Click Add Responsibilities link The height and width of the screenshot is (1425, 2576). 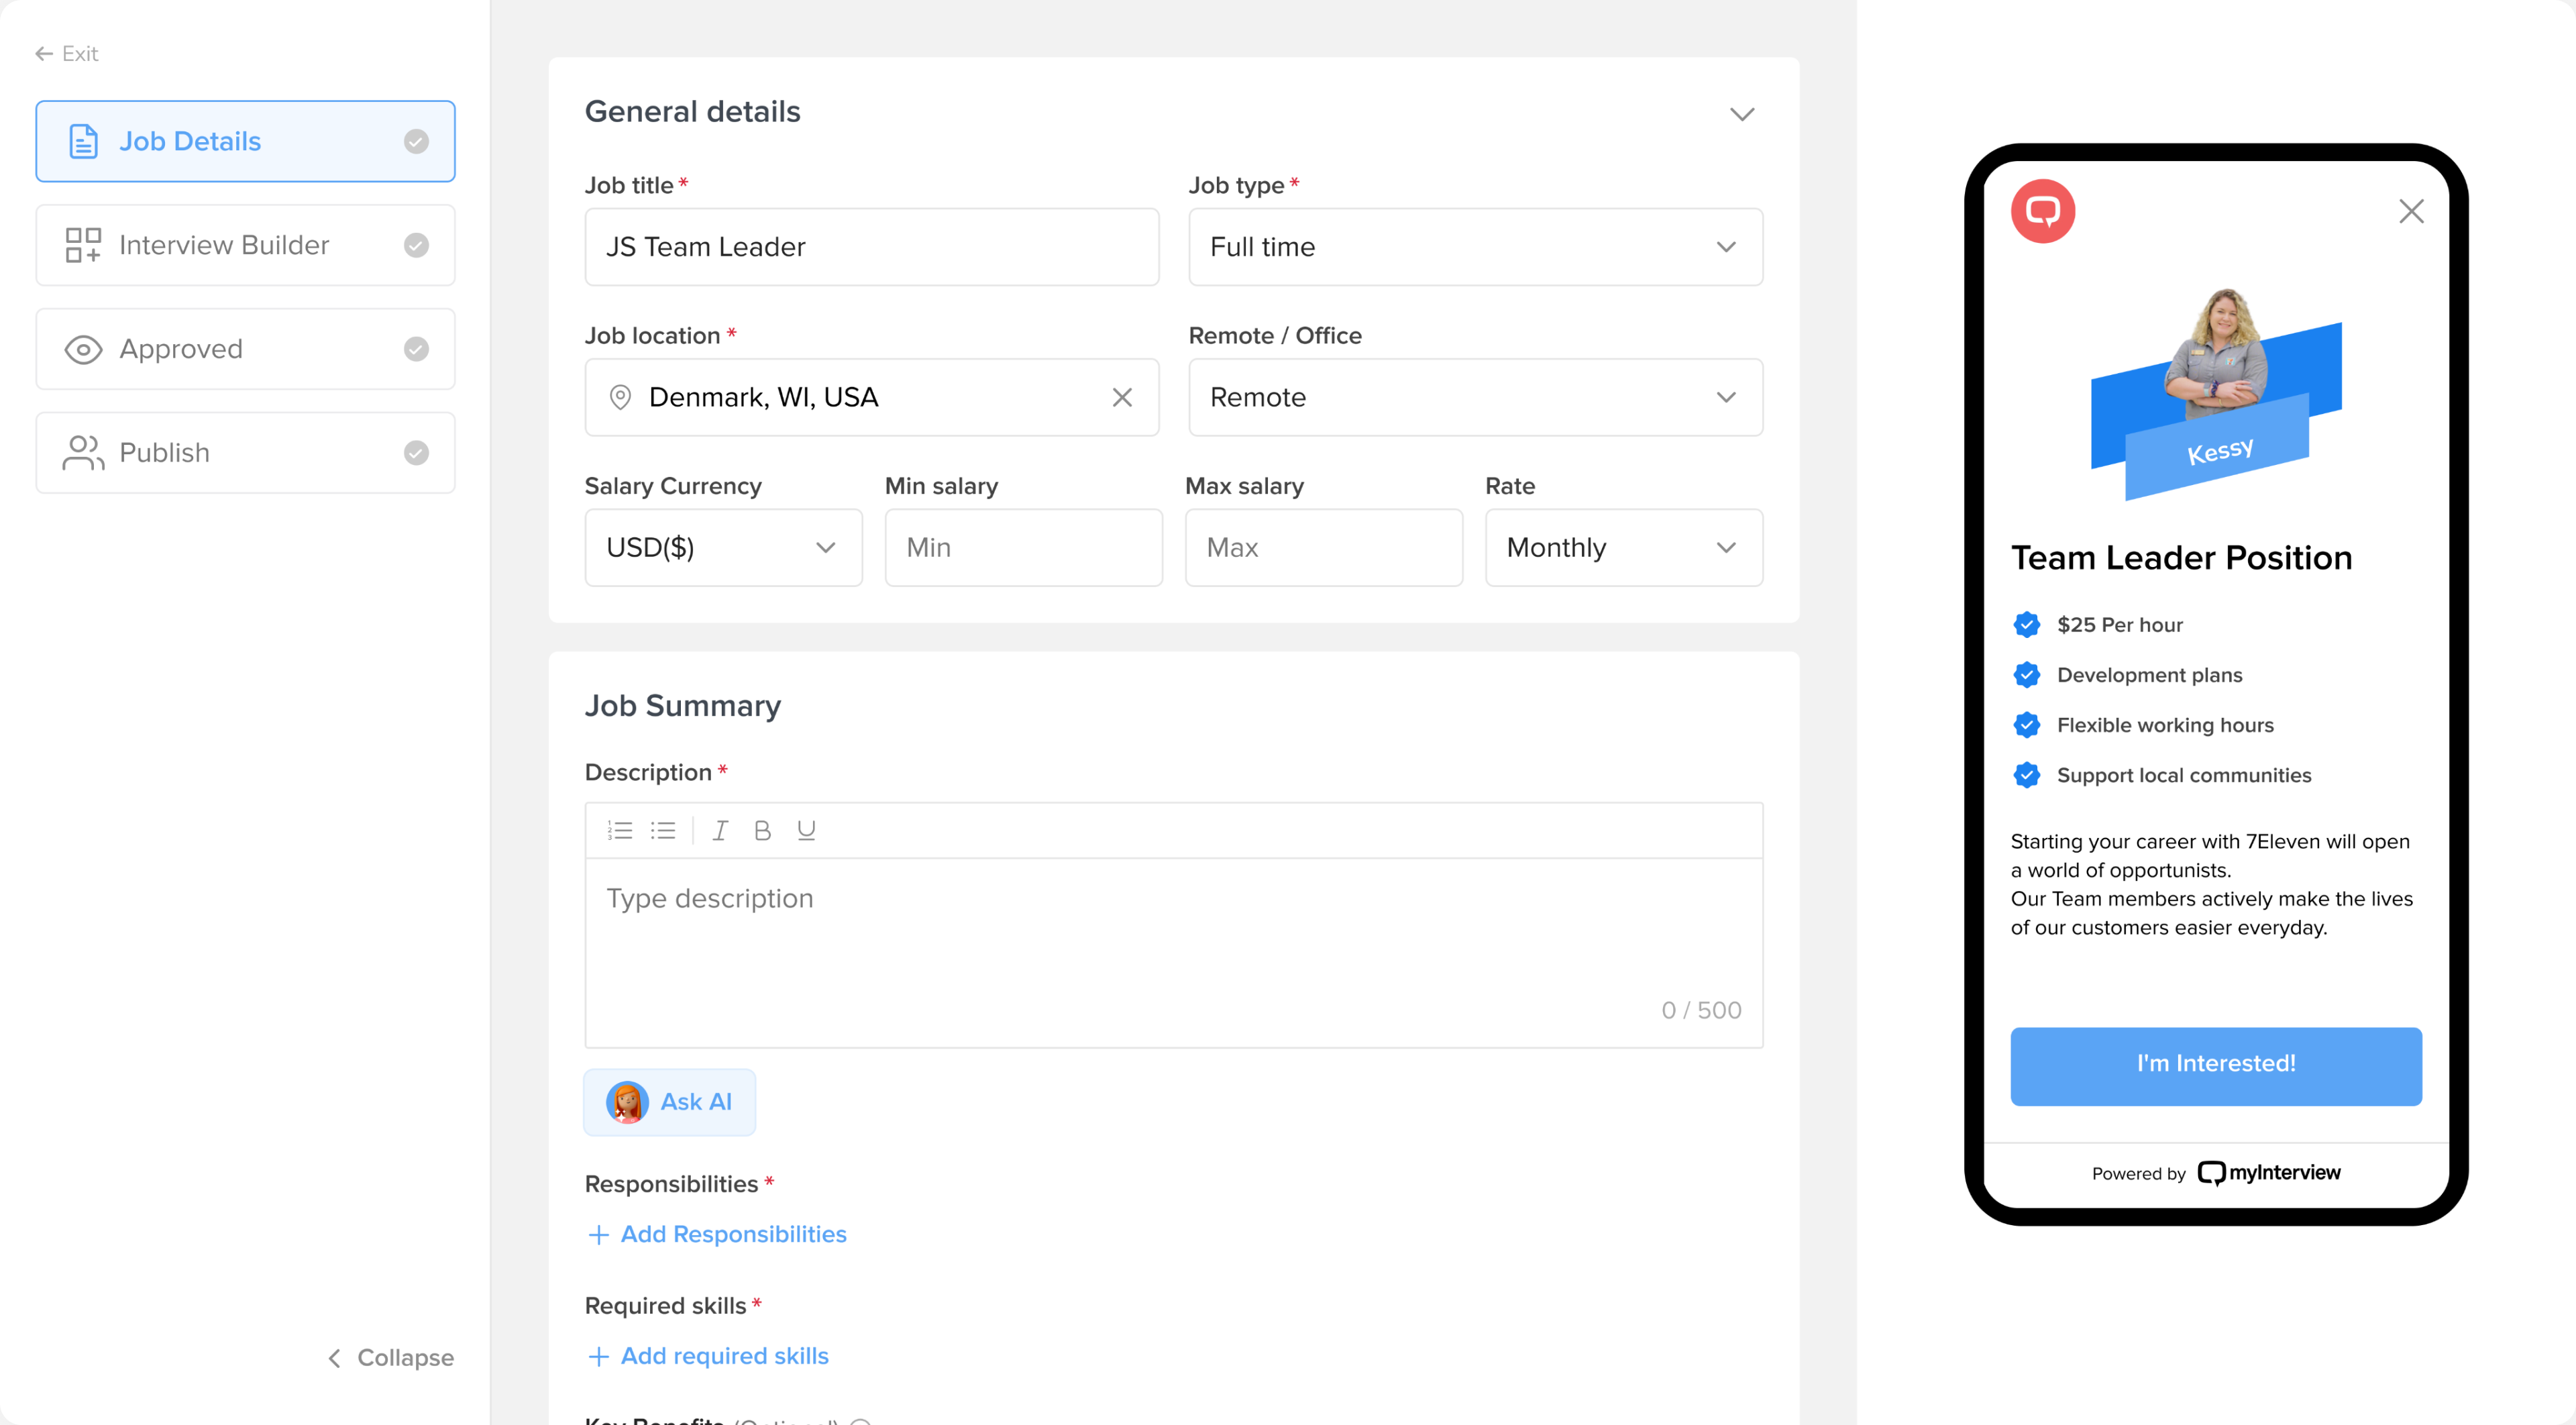click(x=716, y=1233)
